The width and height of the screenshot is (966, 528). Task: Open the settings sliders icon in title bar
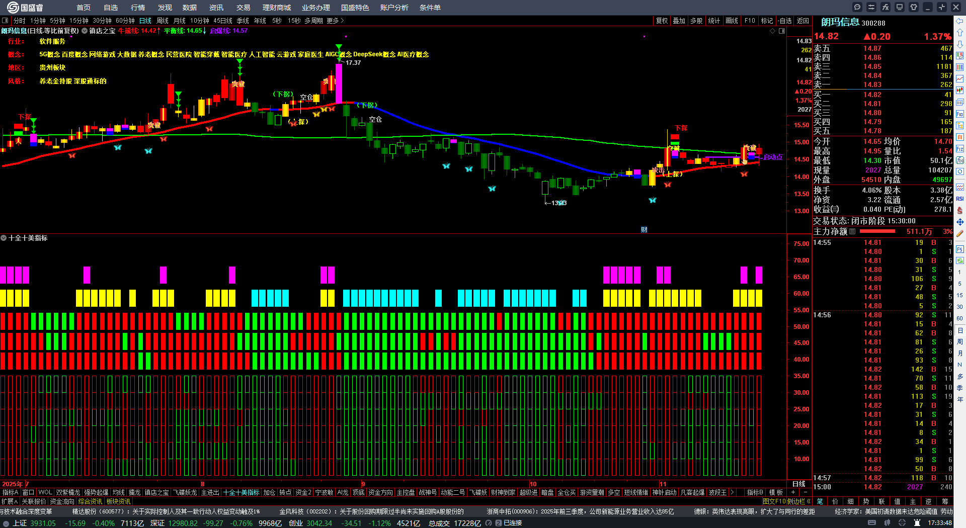click(871, 7)
